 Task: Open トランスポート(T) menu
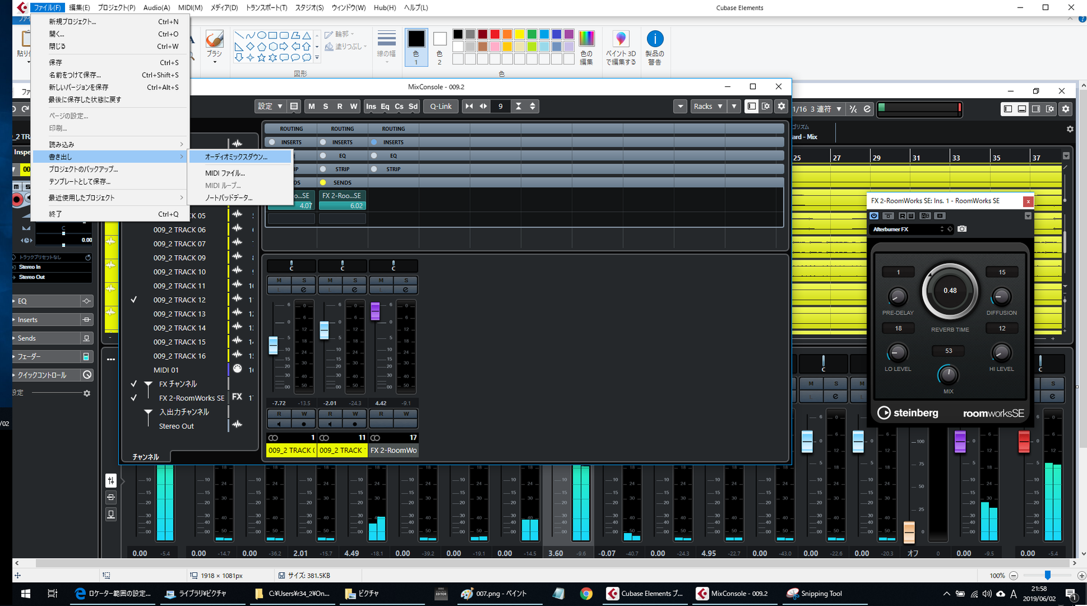pos(266,8)
